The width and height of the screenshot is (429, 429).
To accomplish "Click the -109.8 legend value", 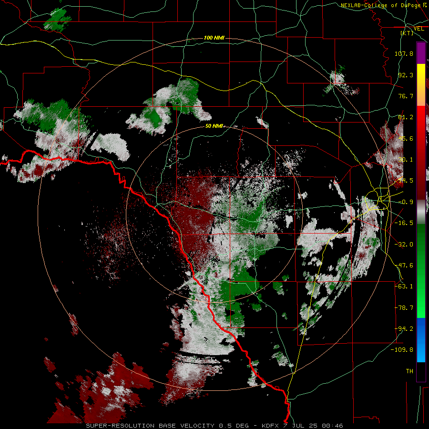I will pos(402,350).
